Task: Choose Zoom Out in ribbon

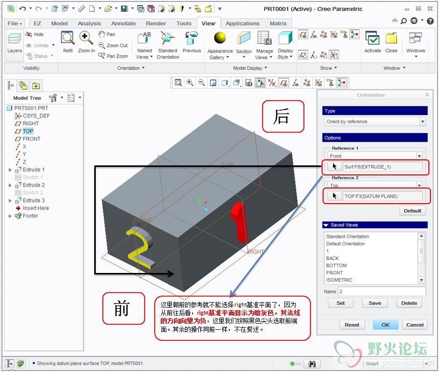Action: [x=113, y=45]
